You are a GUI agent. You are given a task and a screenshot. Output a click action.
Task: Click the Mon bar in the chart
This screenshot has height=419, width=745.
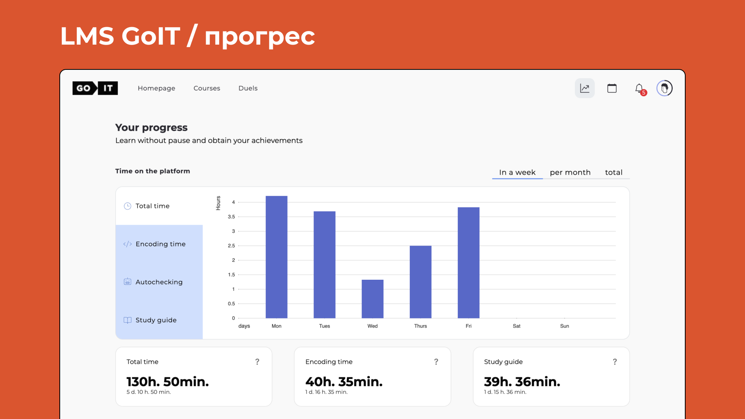[x=277, y=257]
